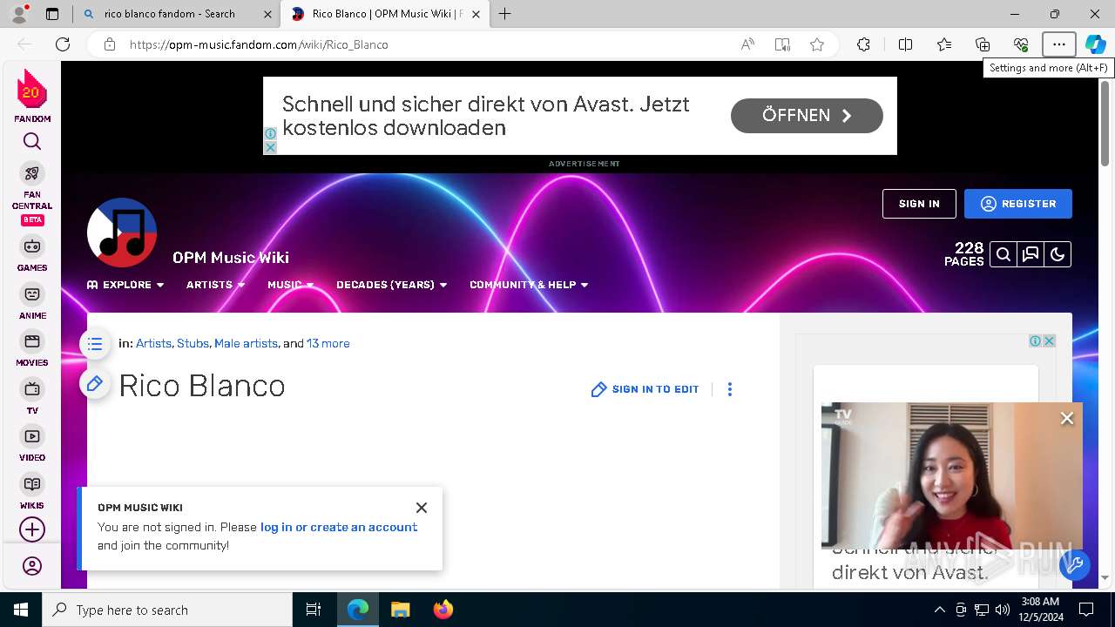This screenshot has width=1115, height=627.
Task: Open the Artists category link
Action: click(x=153, y=344)
